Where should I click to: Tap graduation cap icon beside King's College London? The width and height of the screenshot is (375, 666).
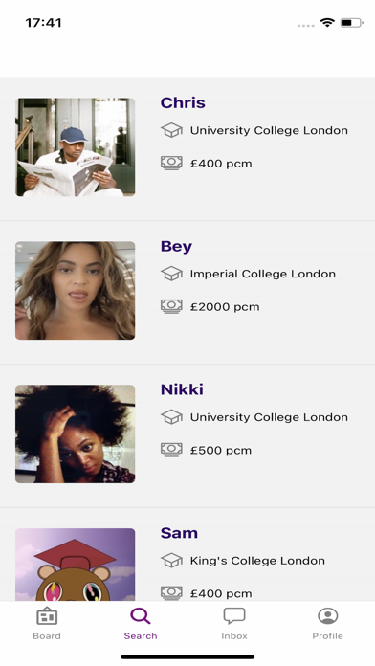pyautogui.click(x=171, y=560)
